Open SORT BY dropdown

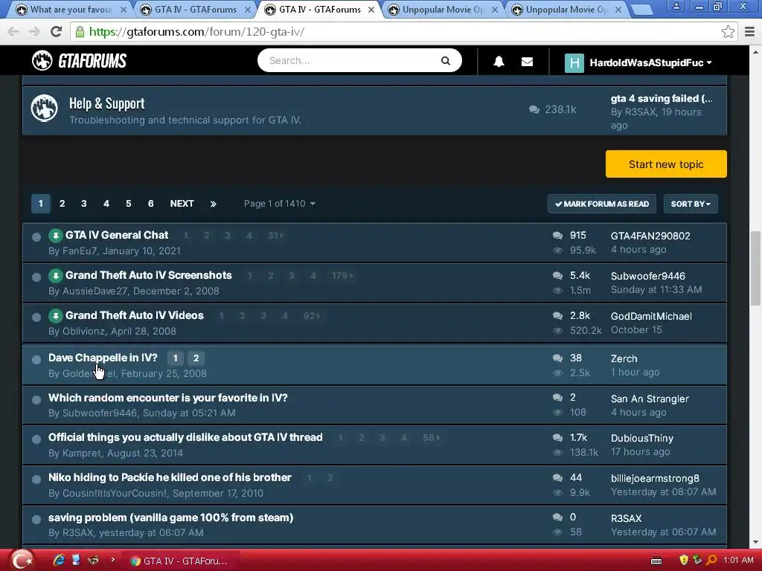(x=691, y=204)
